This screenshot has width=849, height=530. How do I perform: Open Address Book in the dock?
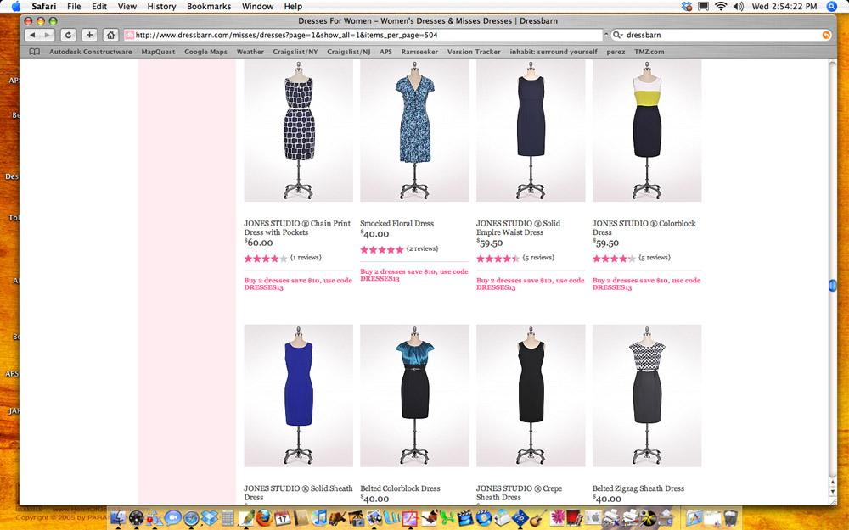301,517
